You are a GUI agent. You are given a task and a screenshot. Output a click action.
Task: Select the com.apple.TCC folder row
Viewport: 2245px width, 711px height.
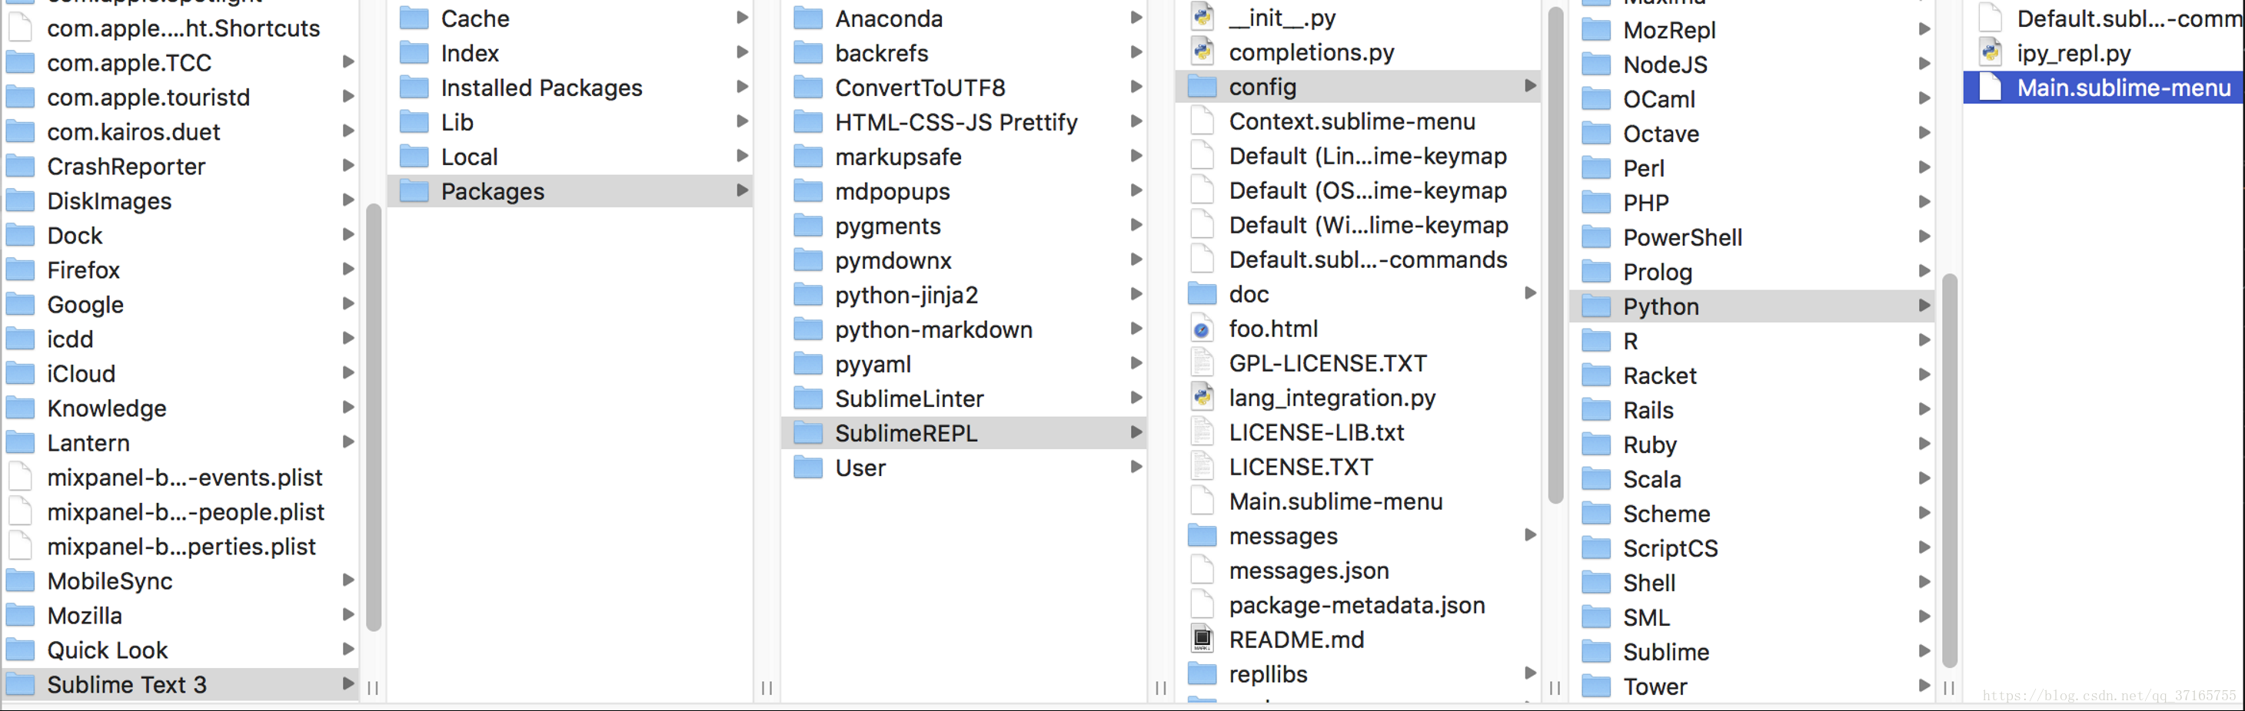click(x=181, y=63)
